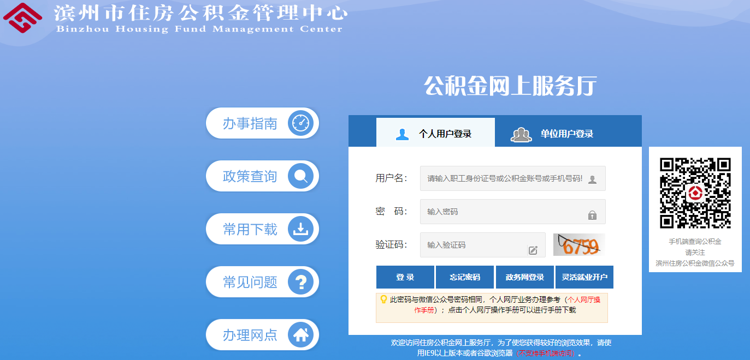Viewport: 750px width, 360px height.
Task: Click the 灵活就业开户 button
Action: coord(584,277)
